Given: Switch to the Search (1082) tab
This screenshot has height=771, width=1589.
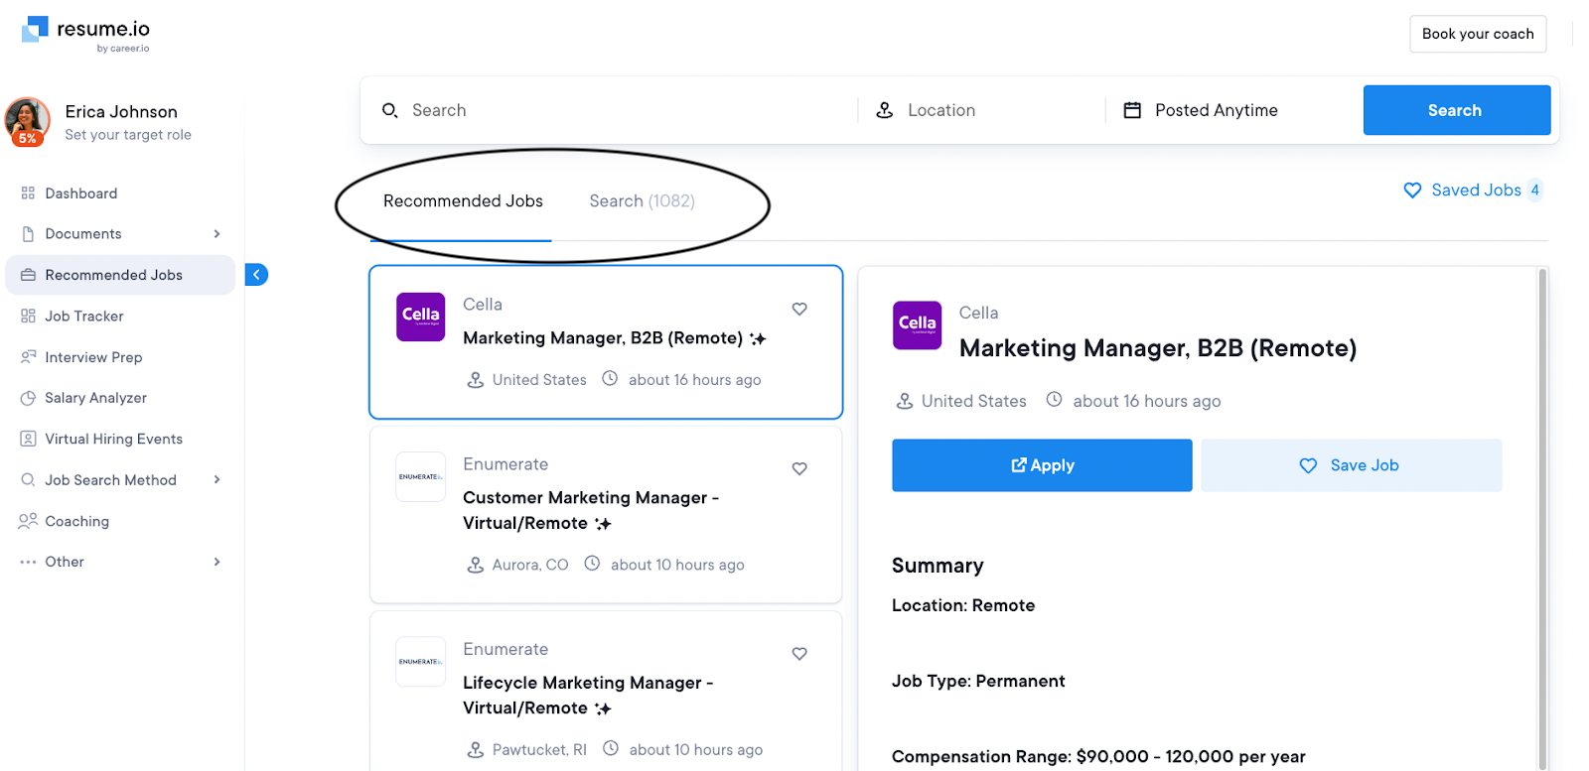Looking at the screenshot, I should pos(642,201).
